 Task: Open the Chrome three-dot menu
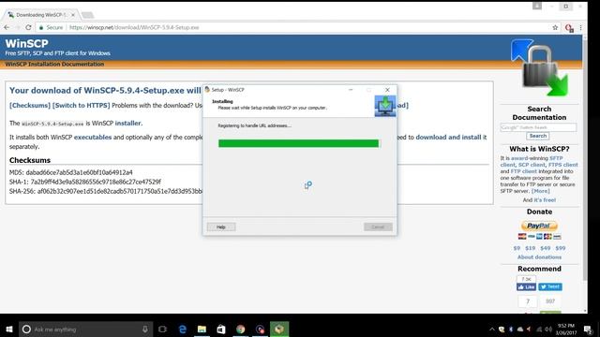point(580,27)
